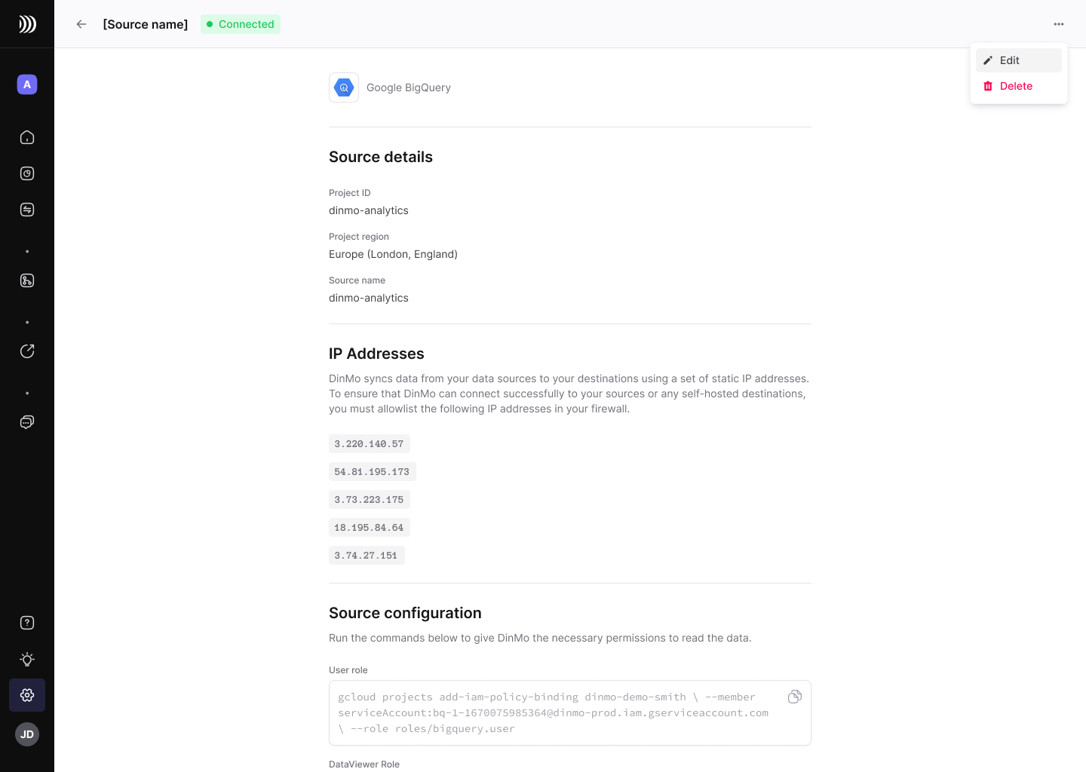Open the circular arrow export sidebar icon
This screenshot has width=1086, height=772.
(x=27, y=351)
